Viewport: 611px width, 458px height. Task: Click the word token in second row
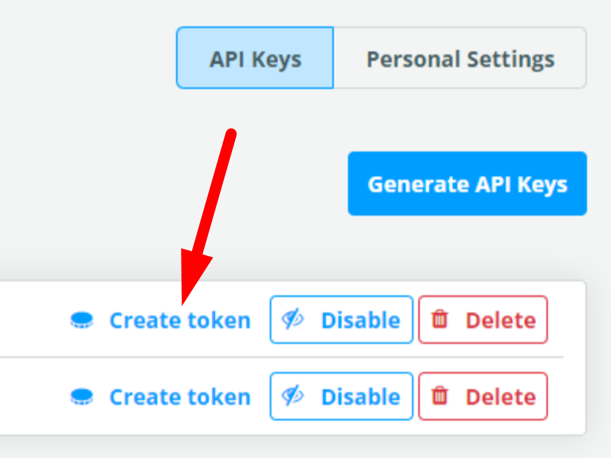point(219,396)
